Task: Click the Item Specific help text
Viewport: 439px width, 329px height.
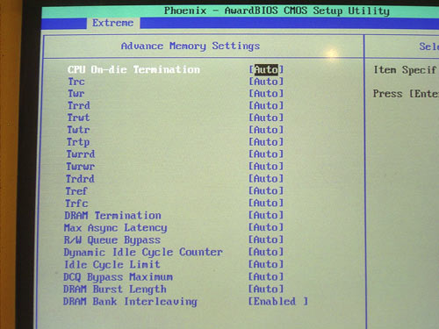Action: click(406, 70)
